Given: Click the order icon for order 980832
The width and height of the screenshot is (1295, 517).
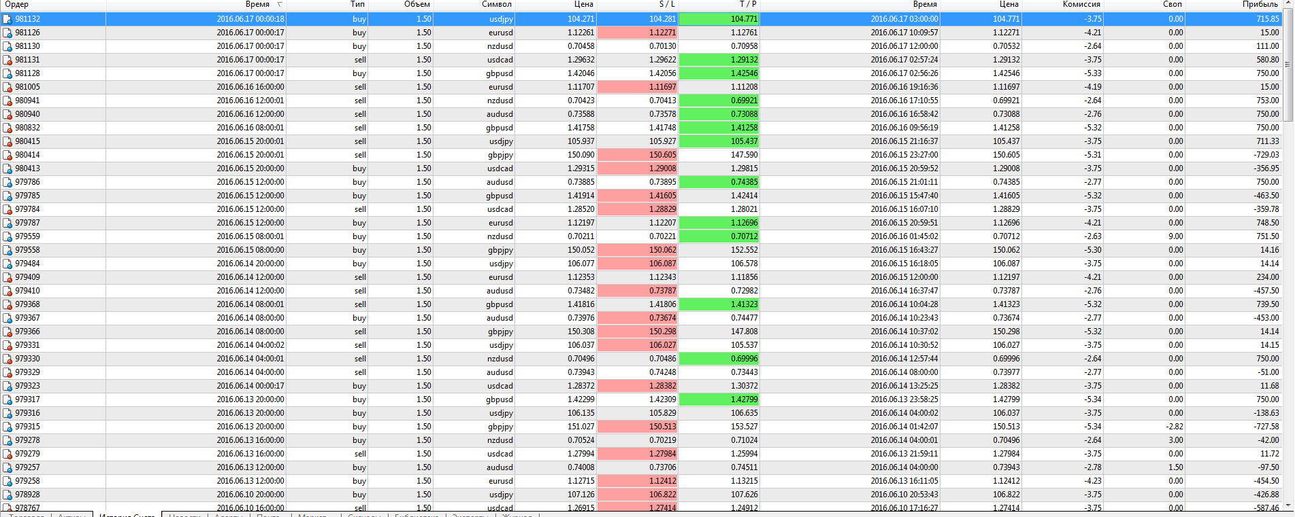Looking at the screenshot, I should pyautogui.click(x=7, y=128).
